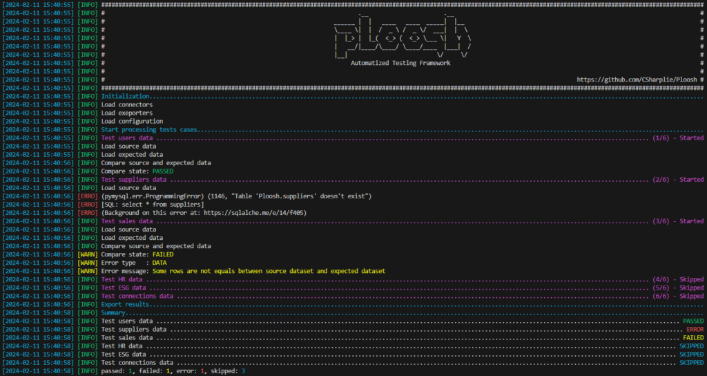The image size is (707, 376).
Task: Select the final passed/failed/error/skipped totals line
Action: coord(173,371)
